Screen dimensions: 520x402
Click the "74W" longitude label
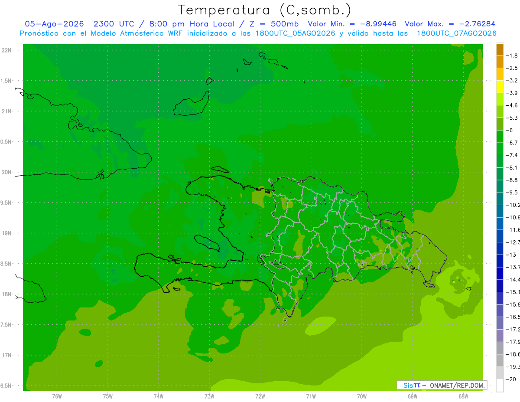point(158,396)
